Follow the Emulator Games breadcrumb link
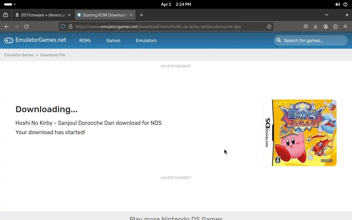The width and height of the screenshot is (352, 220). pos(19,55)
